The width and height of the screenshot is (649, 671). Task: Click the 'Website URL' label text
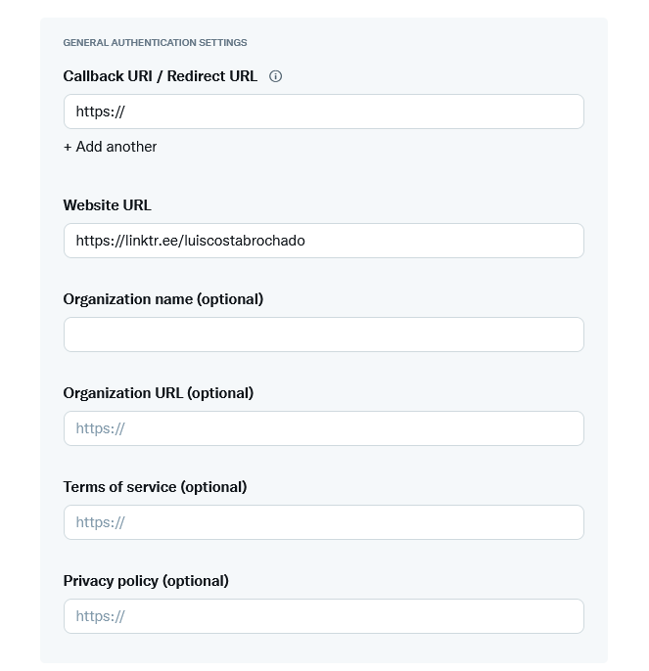(107, 205)
